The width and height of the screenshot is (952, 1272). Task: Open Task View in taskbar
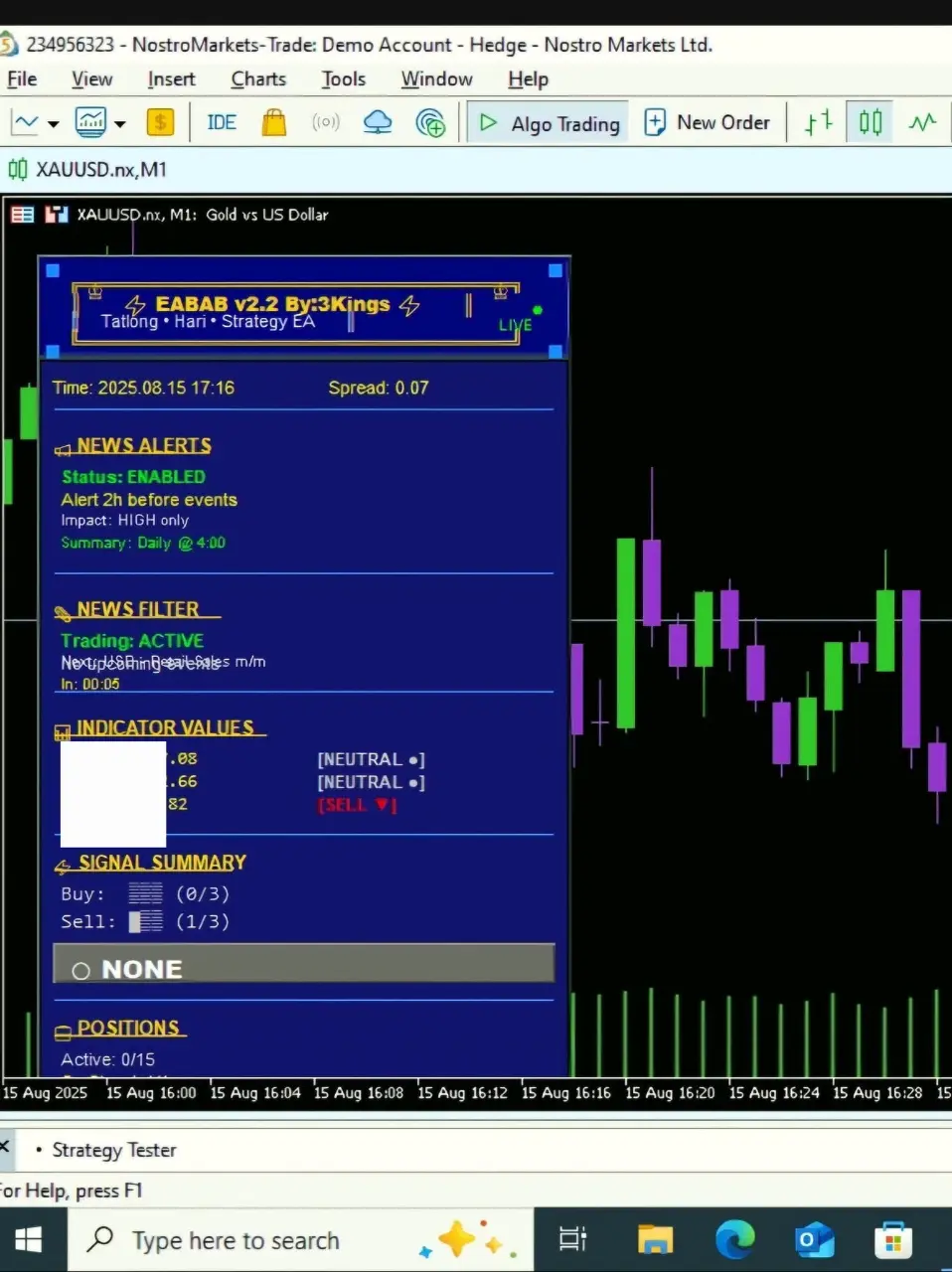[x=572, y=1239]
